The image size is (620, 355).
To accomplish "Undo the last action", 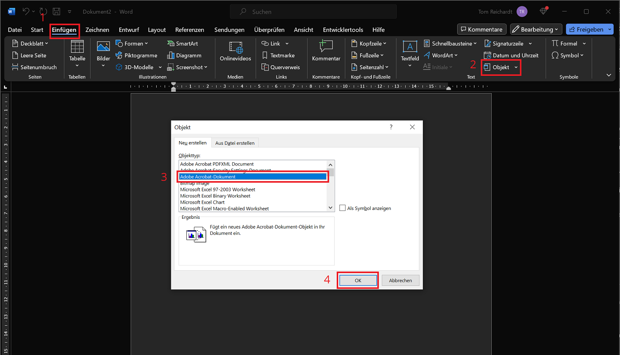I will (26, 12).
